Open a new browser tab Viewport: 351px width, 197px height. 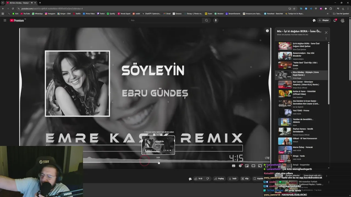[x=40, y=3]
